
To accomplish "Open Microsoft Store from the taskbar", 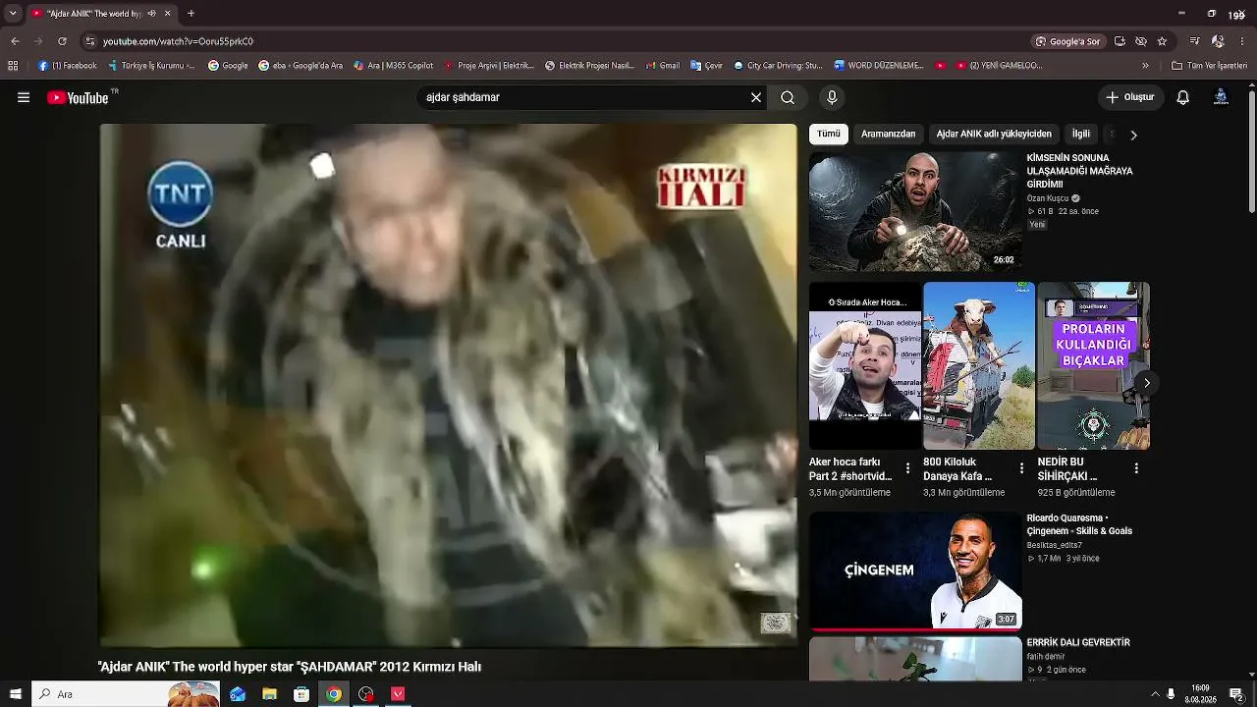I will coord(301,694).
